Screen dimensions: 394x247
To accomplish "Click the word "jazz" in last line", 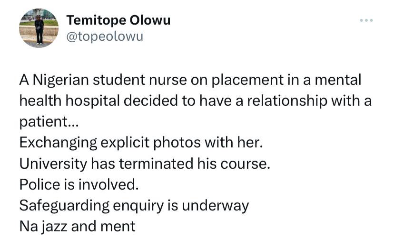I will coord(54,227).
